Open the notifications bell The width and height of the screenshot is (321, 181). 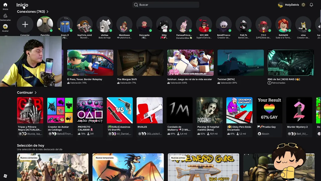pyautogui.click(x=311, y=5)
